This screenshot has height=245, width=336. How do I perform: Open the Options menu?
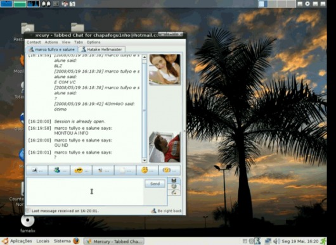[93, 42]
